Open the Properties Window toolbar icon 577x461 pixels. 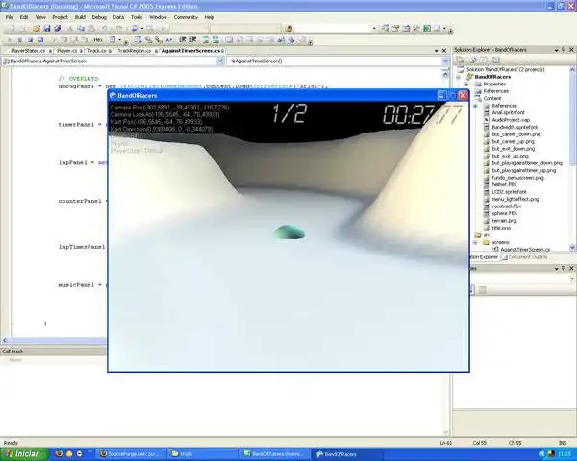click(x=395, y=28)
